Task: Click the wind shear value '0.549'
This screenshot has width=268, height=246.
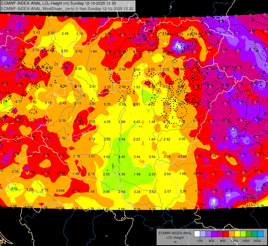Action: coord(182,157)
